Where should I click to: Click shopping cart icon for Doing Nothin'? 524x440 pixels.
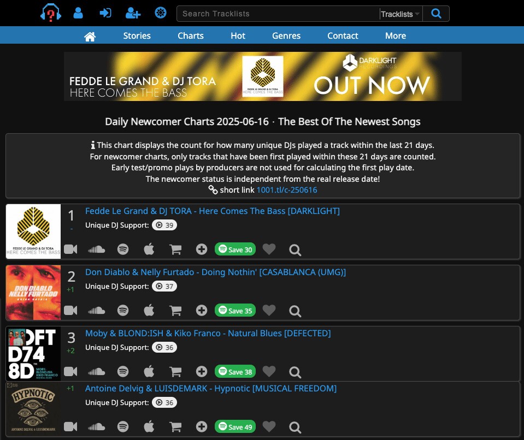[175, 311]
